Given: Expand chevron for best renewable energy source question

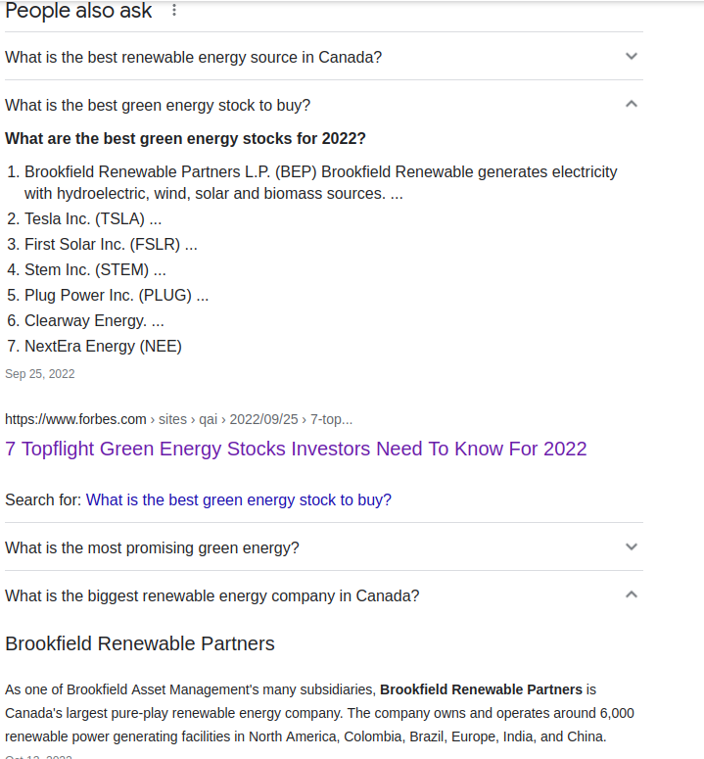Looking at the screenshot, I should pyautogui.click(x=632, y=56).
